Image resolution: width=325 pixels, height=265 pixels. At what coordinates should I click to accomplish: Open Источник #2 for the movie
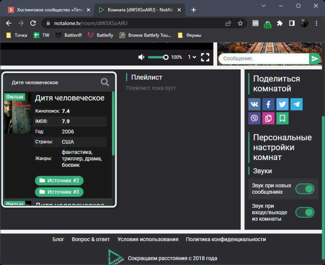(59, 181)
